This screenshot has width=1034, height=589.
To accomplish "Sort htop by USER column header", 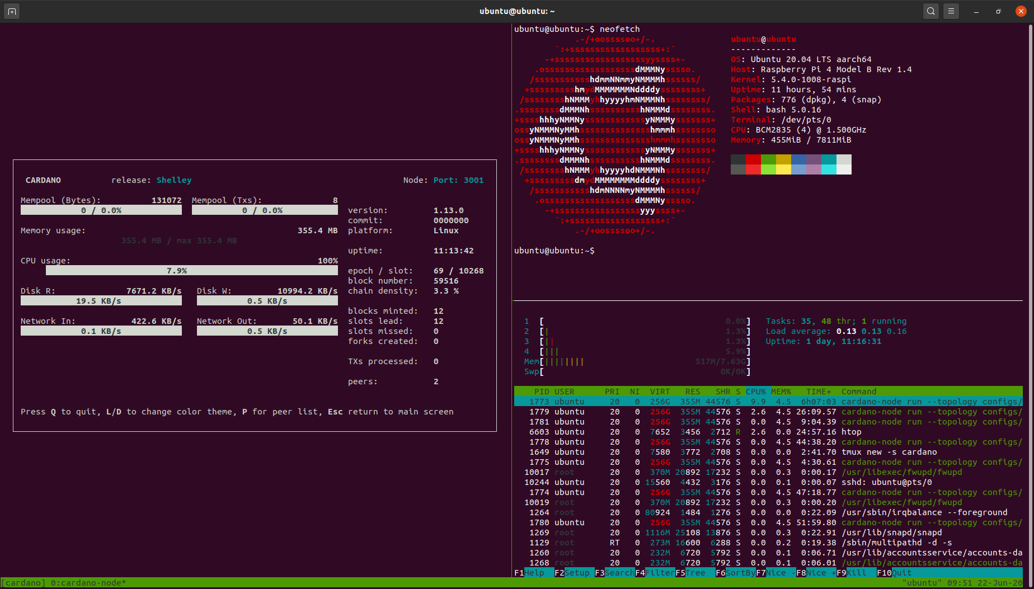I will point(564,392).
